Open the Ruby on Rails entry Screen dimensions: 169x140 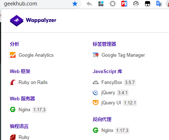pyautogui.click(x=29, y=83)
